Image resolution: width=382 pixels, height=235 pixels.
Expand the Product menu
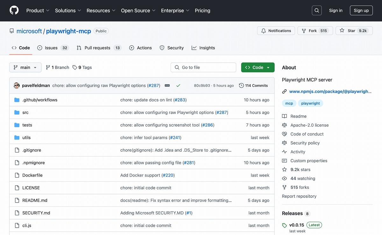[x=38, y=10]
